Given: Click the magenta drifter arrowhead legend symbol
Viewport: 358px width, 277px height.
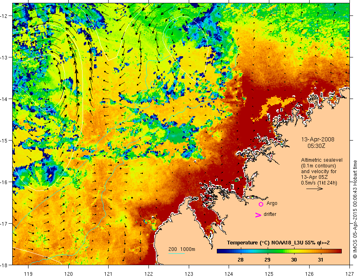Looking at the screenshot, I should (x=258, y=215).
